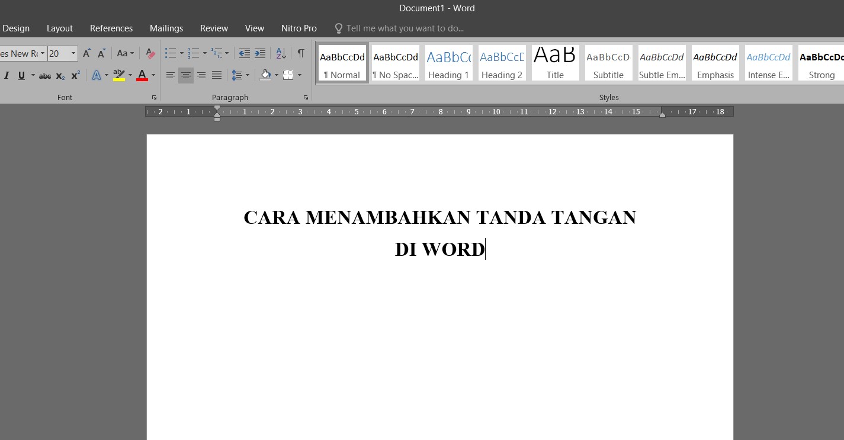Image resolution: width=844 pixels, height=440 pixels.
Task: Open the font name combo box
Action: (23, 53)
